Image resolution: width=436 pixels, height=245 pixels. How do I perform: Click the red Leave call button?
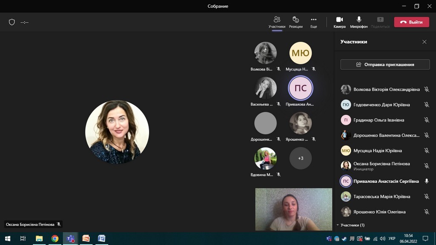click(x=411, y=22)
